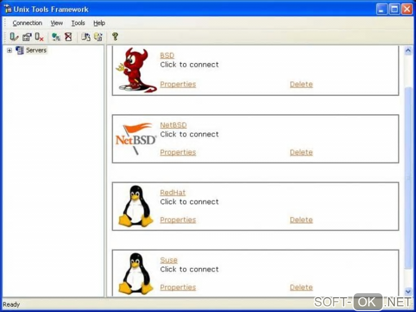Click the Suse penguin image

coord(135,274)
